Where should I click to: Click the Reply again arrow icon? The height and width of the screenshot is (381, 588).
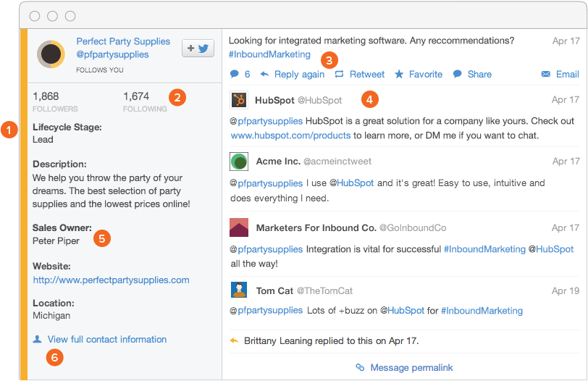[264, 75]
